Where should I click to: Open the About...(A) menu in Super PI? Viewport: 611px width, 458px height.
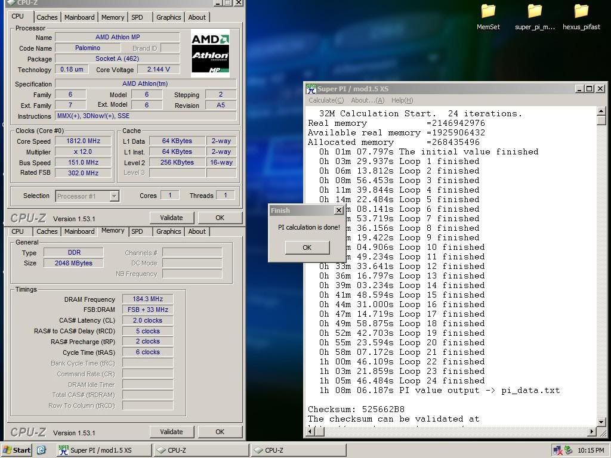coord(368,100)
